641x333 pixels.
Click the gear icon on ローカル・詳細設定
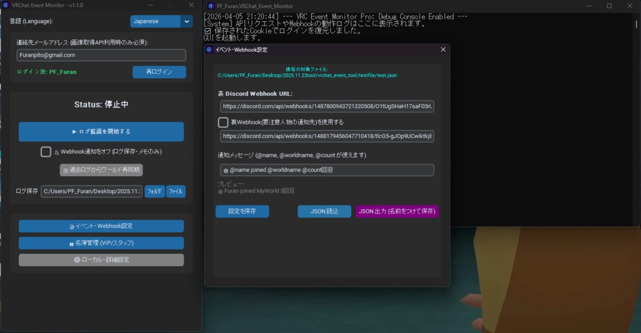pyautogui.click(x=77, y=259)
